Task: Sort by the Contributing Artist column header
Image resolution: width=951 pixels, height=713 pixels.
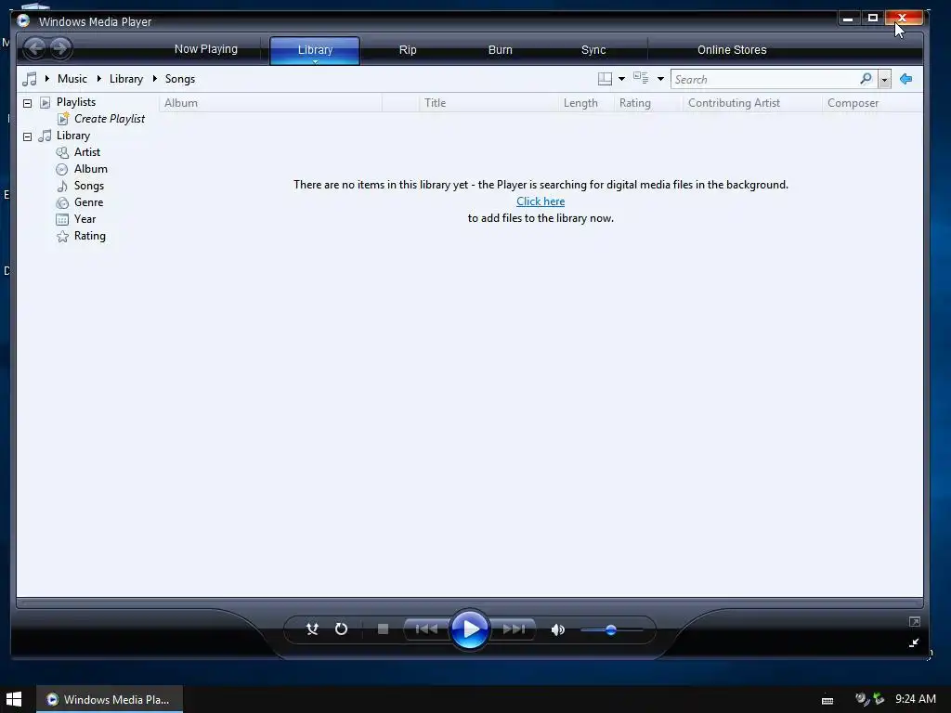Action: (x=752, y=103)
